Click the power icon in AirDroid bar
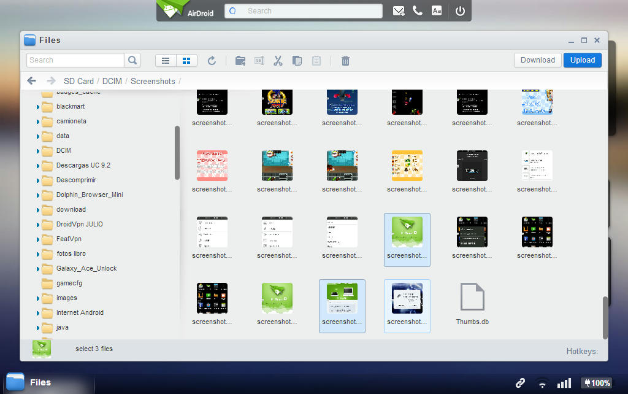This screenshot has width=628, height=394. [x=460, y=11]
